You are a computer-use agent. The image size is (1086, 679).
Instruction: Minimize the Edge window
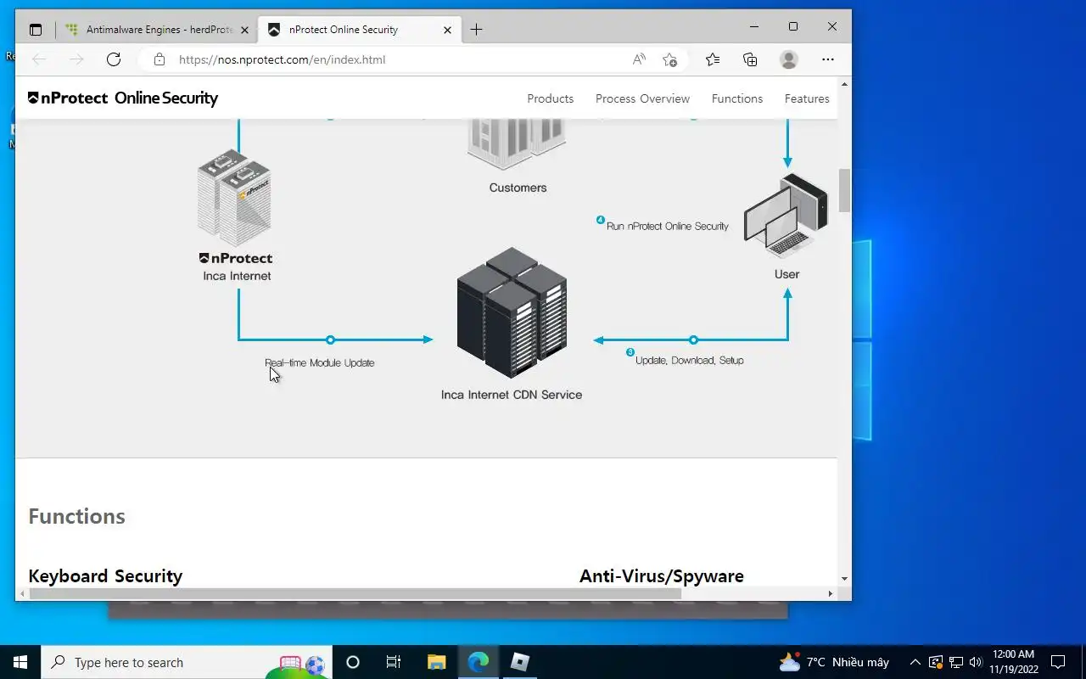coord(754,26)
